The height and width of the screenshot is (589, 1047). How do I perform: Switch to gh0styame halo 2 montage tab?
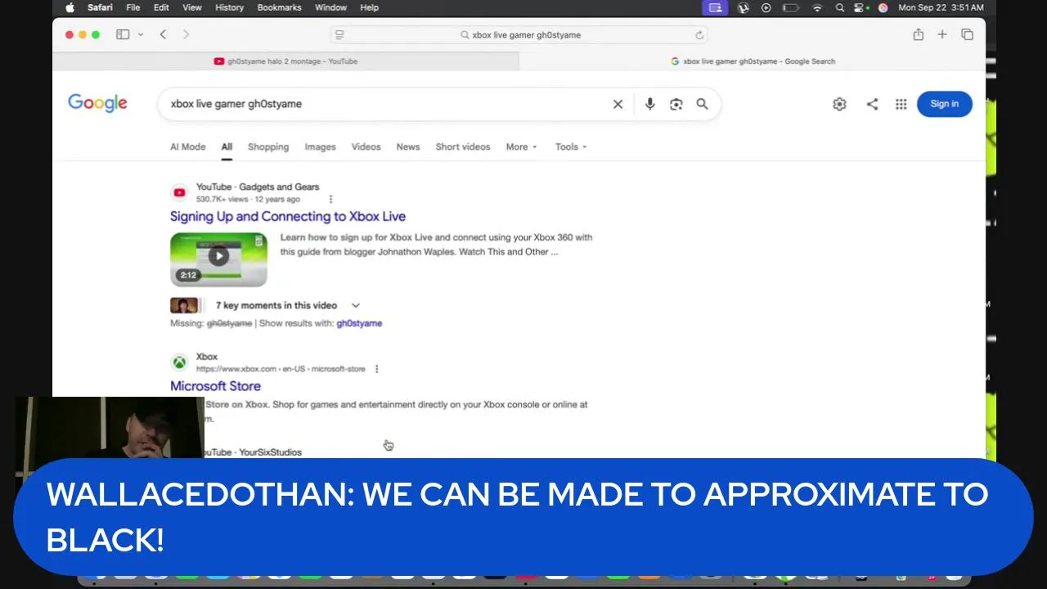click(285, 61)
